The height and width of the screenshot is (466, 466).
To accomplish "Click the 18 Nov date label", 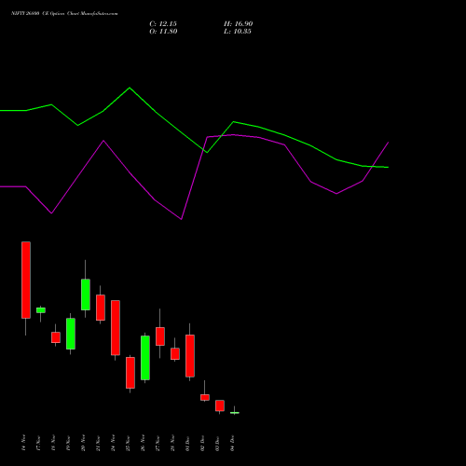I will 53,443.
